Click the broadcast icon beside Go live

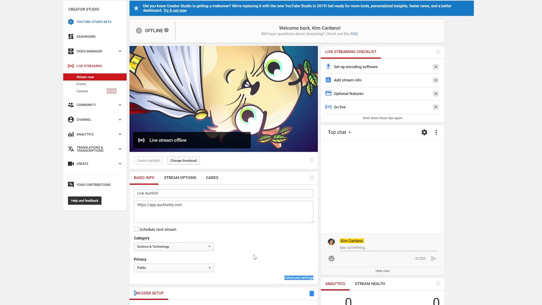pyautogui.click(x=328, y=107)
